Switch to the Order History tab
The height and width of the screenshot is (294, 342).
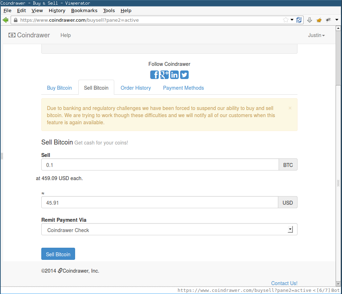(136, 88)
